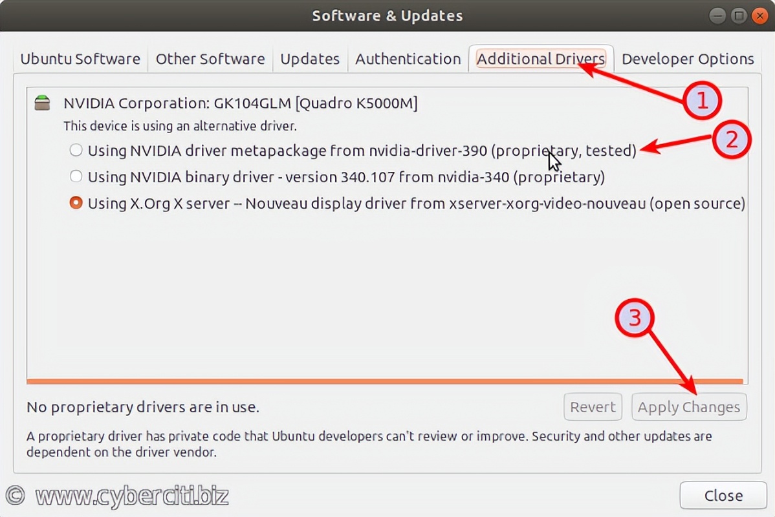775x517 pixels.
Task: Click the package icon beside NVIDIA Corporation
Action: pos(43,102)
